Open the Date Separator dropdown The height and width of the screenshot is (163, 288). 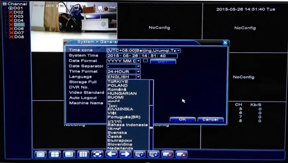coord(139,66)
